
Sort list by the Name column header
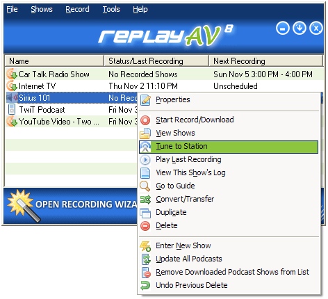(x=54, y=61)
